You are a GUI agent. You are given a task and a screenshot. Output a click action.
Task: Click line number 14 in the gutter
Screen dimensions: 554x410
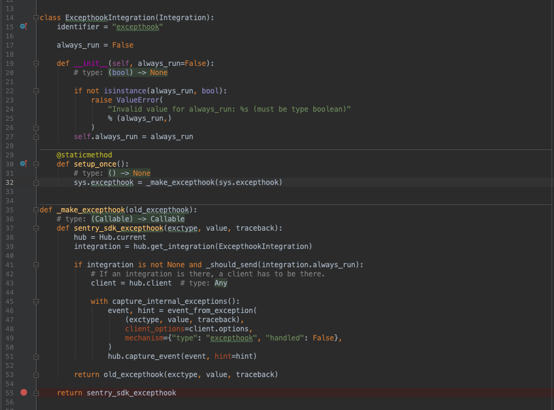click(10, 18)
